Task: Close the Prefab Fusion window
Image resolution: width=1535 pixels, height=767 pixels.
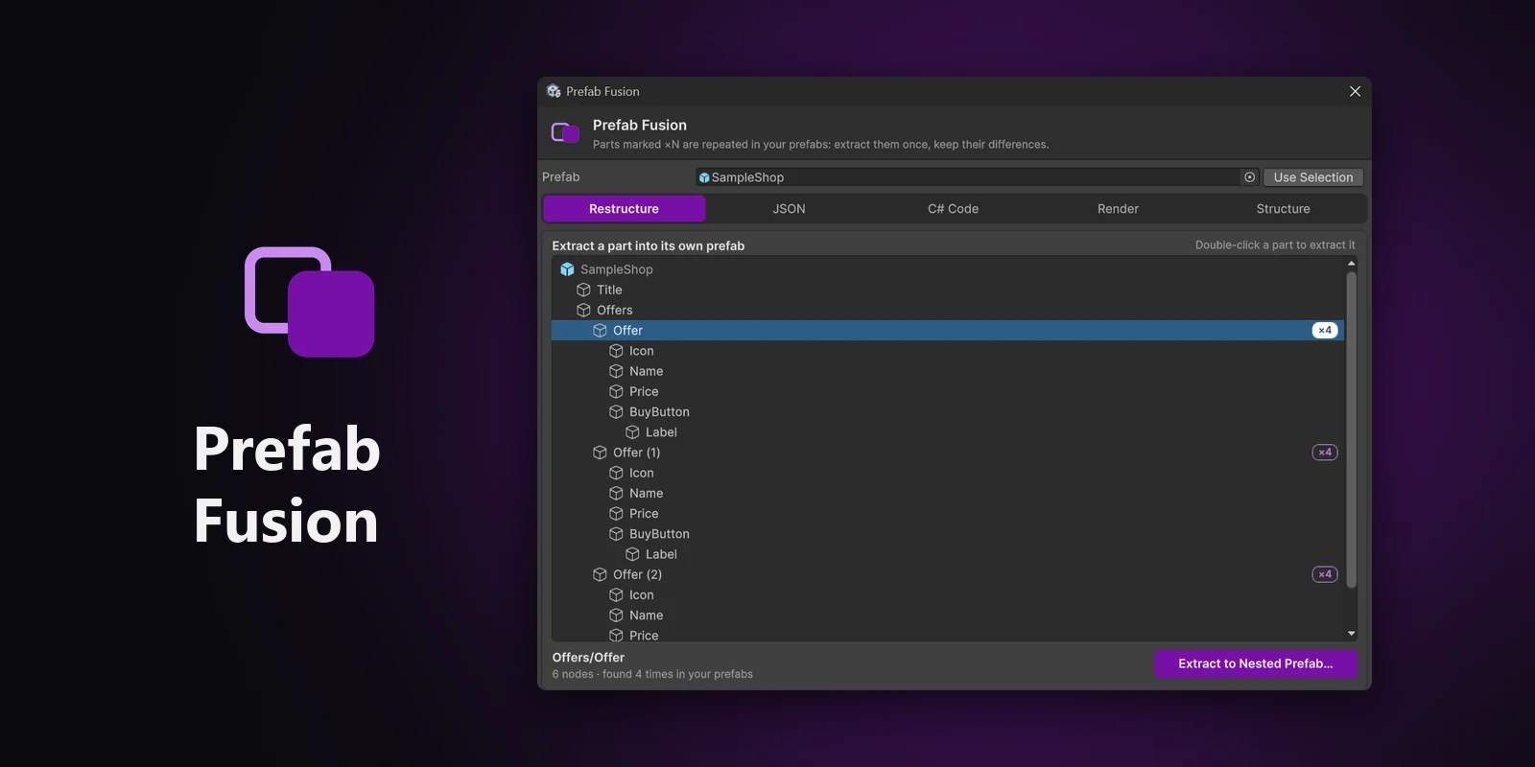Action: point(1355,91)
